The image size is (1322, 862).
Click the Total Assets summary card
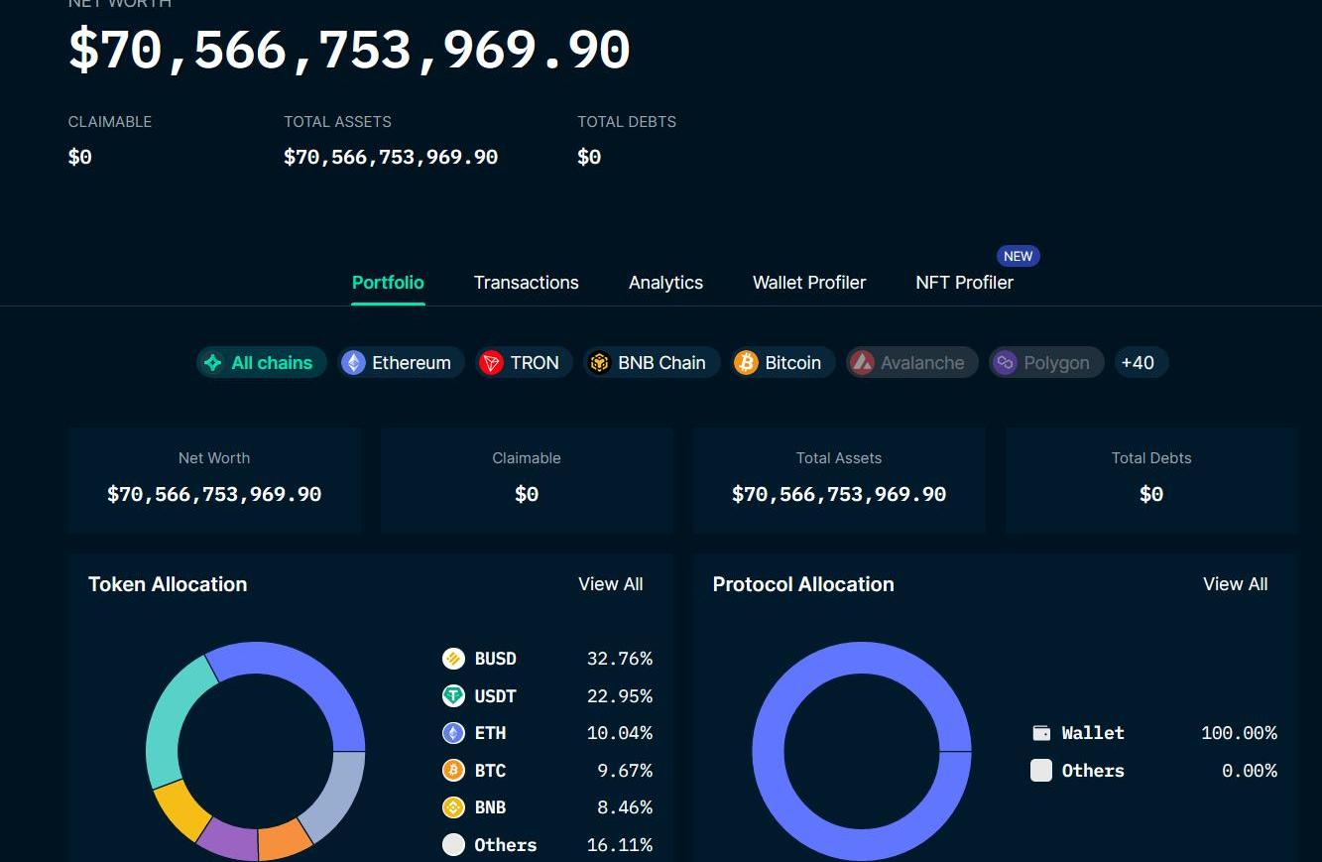pos(839,480)
